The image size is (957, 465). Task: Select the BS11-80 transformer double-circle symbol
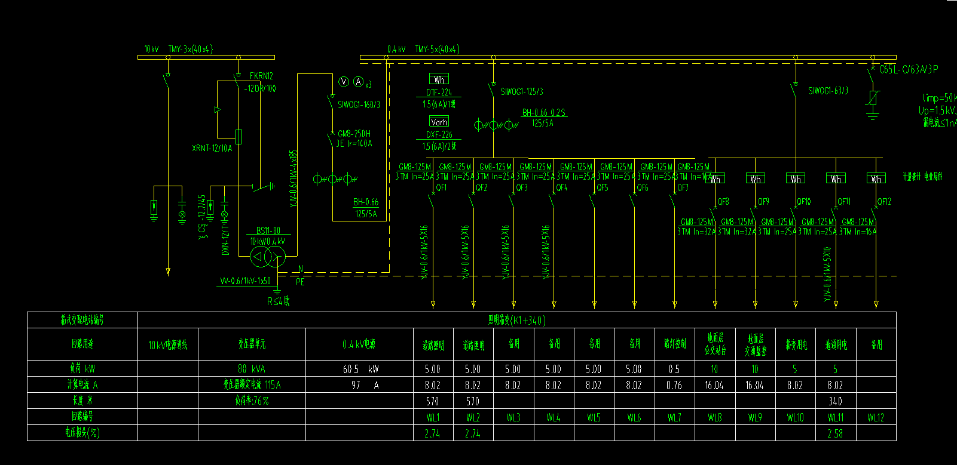click(x=267, y=257)
